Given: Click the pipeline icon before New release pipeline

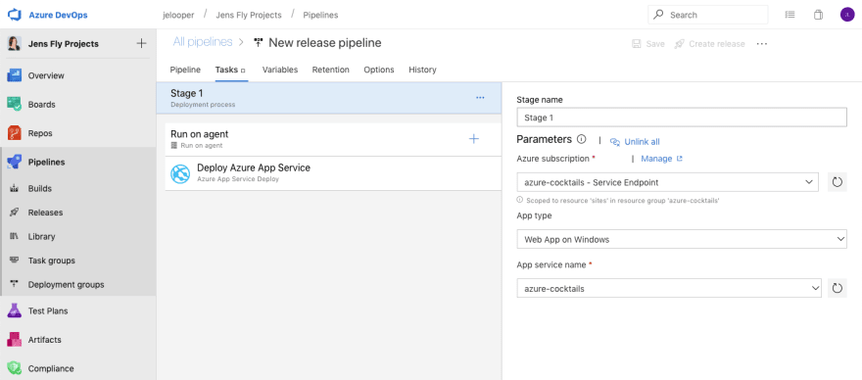Looking at the screenshot, I should (x=258, y=43).
